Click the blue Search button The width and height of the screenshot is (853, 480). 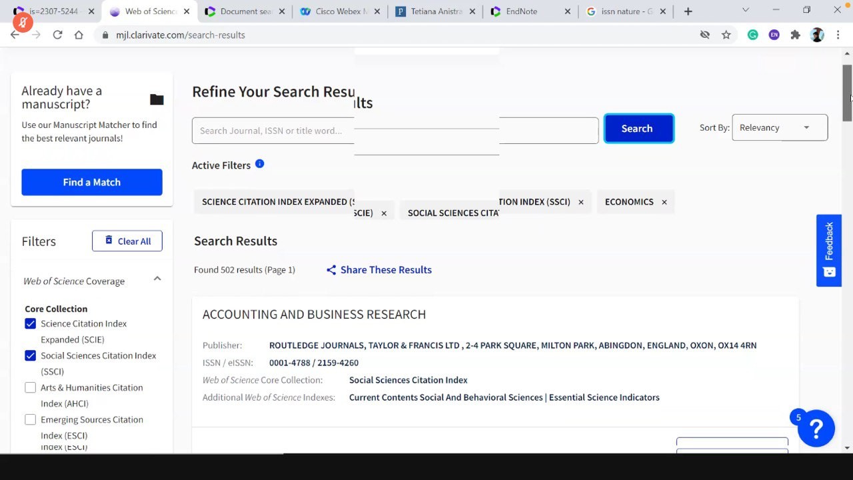click(x=638, y=129)
